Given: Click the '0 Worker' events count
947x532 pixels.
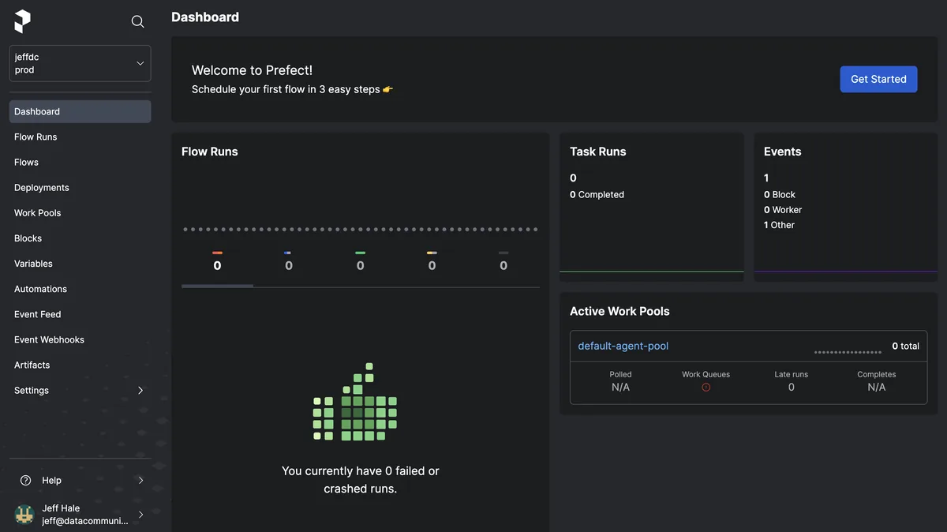Looking at the screenshot, I should click(783, 210).
